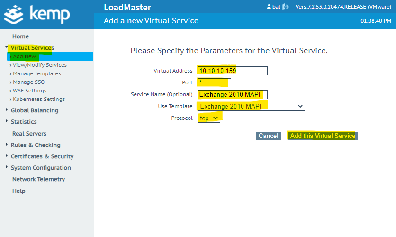Expand the Global Balancing section
The image size is (396, 237).
pyautogui.click(x=7, y=110)
